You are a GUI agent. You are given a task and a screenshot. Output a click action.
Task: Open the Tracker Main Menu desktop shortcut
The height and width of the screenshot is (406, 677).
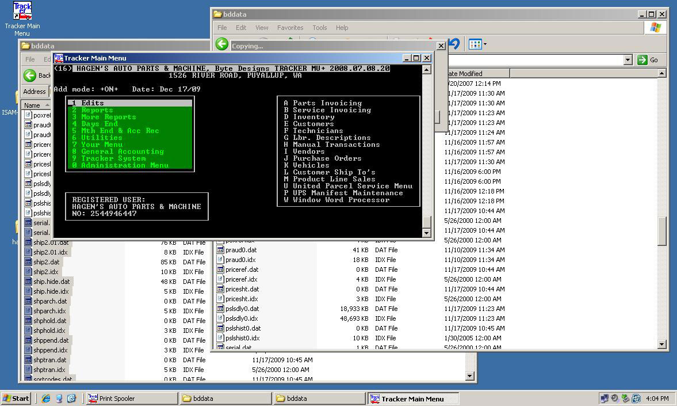pyautogui.click(x=22, y=12)
